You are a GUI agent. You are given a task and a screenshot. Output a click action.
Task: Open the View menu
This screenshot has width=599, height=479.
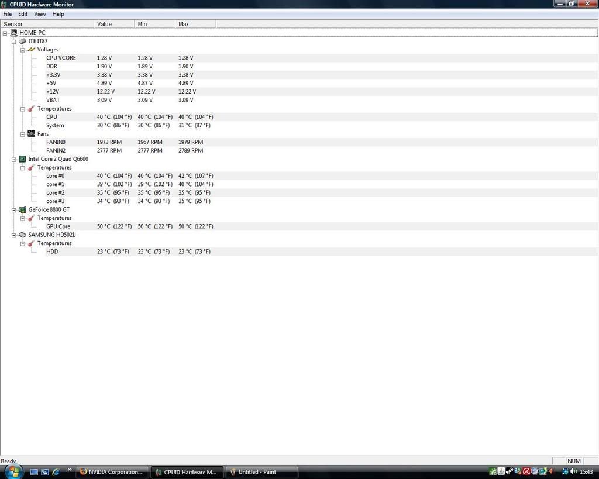(x=40, y=14)
